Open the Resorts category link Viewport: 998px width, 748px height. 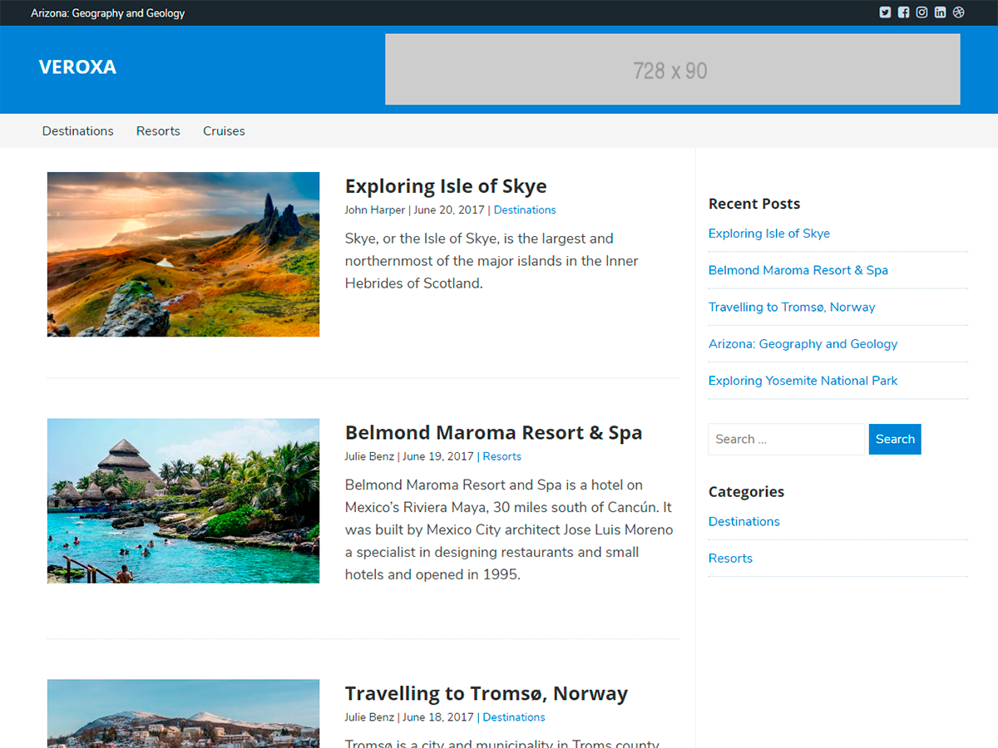coord(730,558)
